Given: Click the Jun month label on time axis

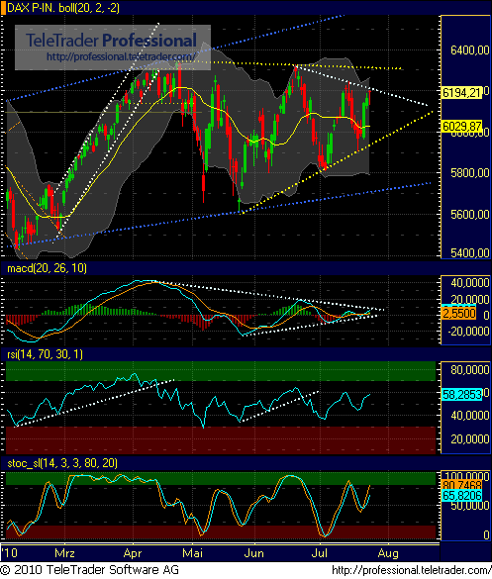Looking at the screenshot, I should pyautogui.click(x=254, y=553).
